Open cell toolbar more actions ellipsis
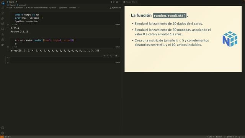The height and width of the screenshot is (138, 245). pyautogui.click(x=113, y=56)
